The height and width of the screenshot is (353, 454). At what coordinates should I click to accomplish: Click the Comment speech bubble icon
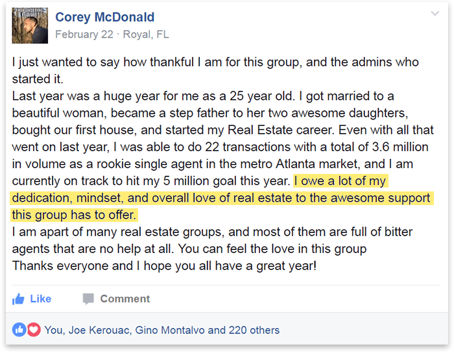[88, 299]
